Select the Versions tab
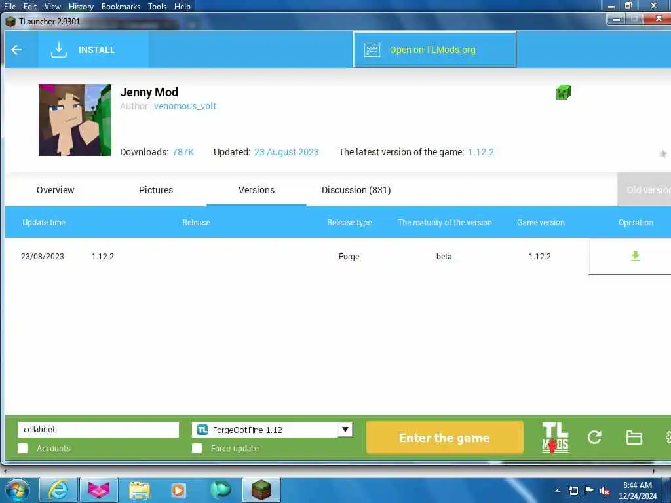The height and width of the screenshot is (503, 671). click(x=256, y=190)
